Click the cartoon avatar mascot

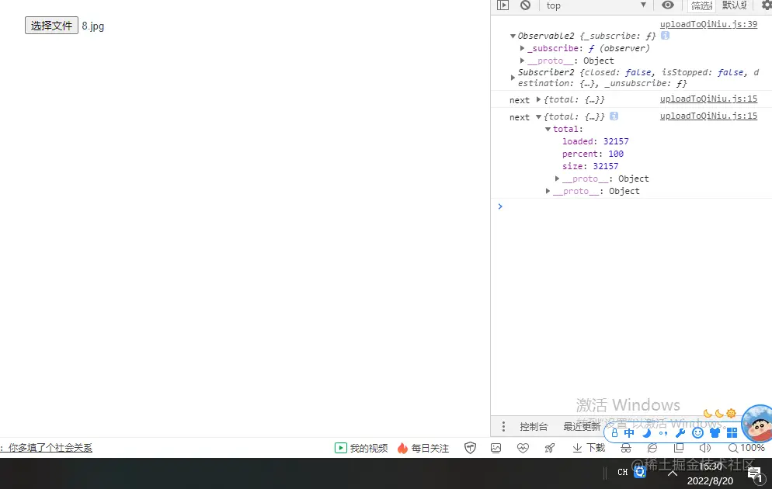pyautogui.click(x=758, y=422)
